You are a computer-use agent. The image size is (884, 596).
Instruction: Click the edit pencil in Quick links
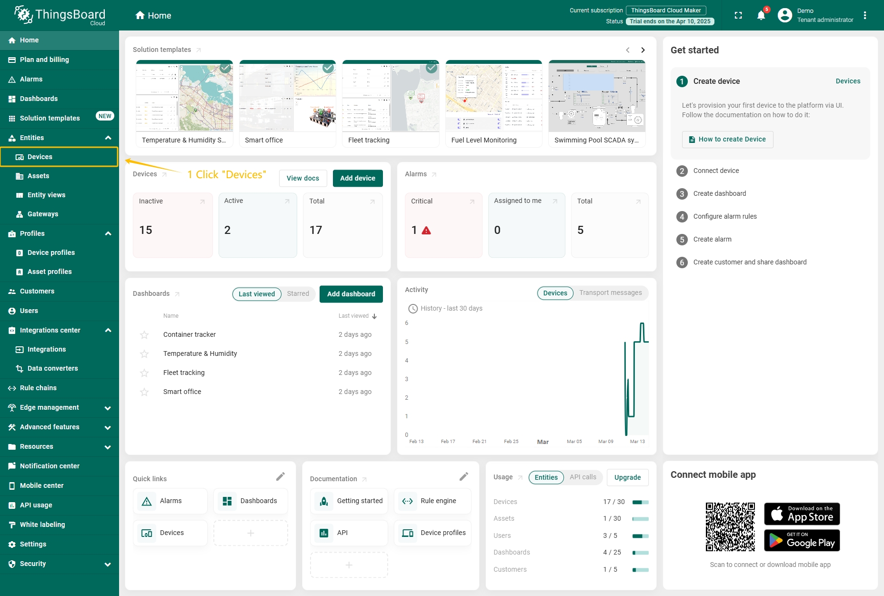281,476
